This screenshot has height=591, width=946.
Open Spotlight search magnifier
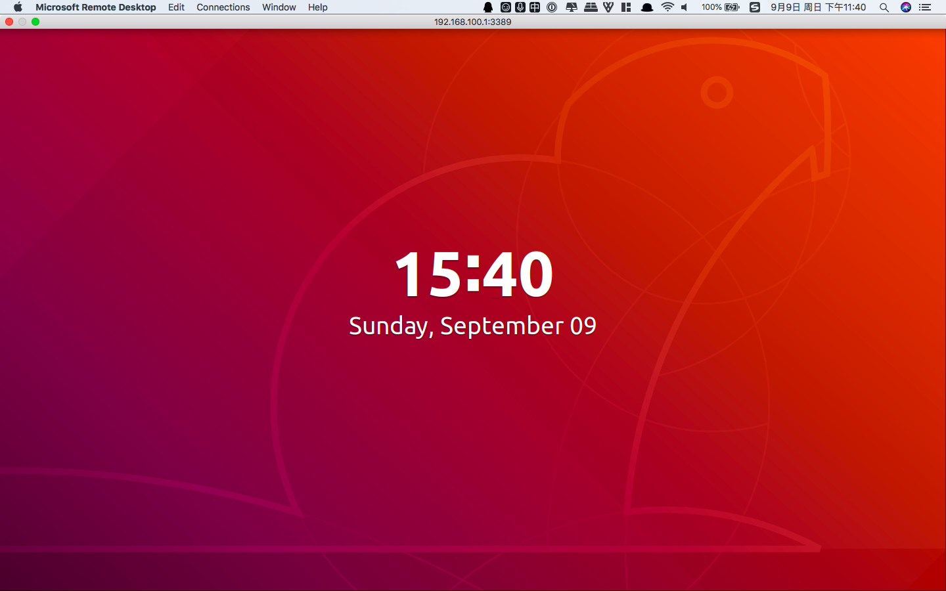(x=884, y=7)
